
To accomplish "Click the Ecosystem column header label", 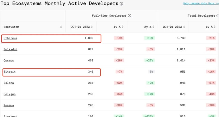I will (x=11, y=27).
